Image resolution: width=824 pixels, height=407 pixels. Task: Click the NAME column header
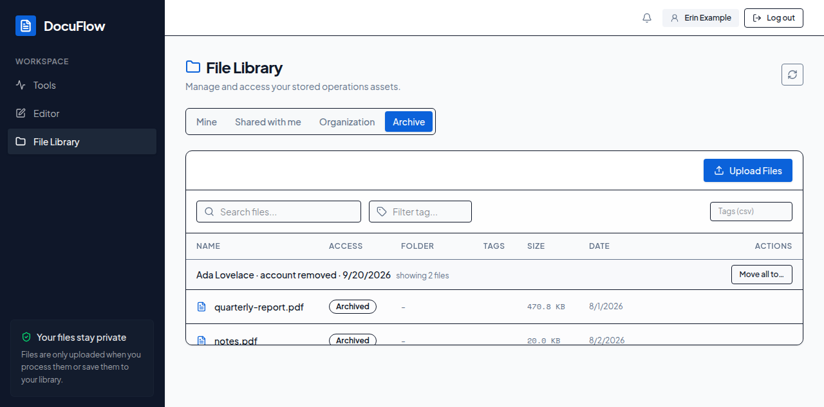208,246
